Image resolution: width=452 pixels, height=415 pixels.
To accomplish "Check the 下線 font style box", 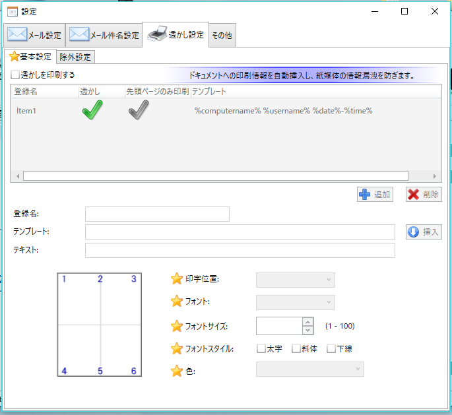I will tap(331, 348).
